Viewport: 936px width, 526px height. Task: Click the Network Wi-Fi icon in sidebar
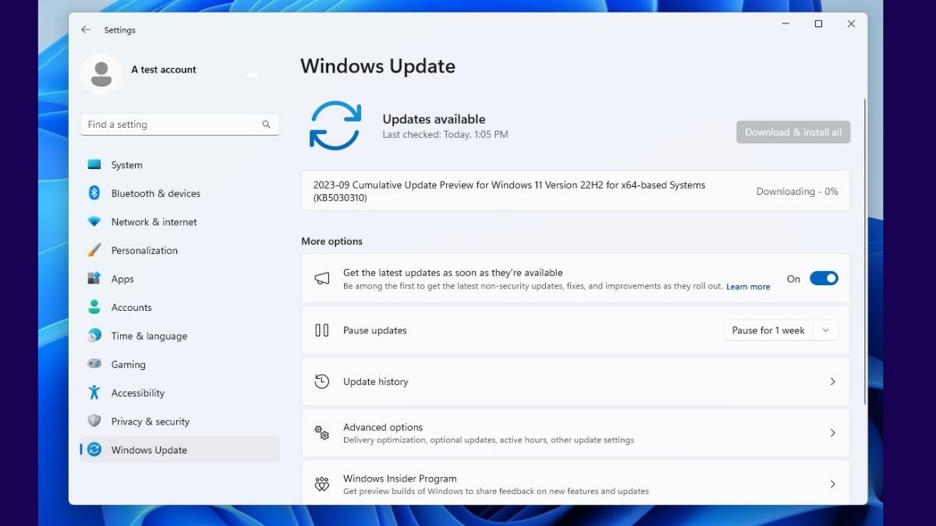[94, 222]
